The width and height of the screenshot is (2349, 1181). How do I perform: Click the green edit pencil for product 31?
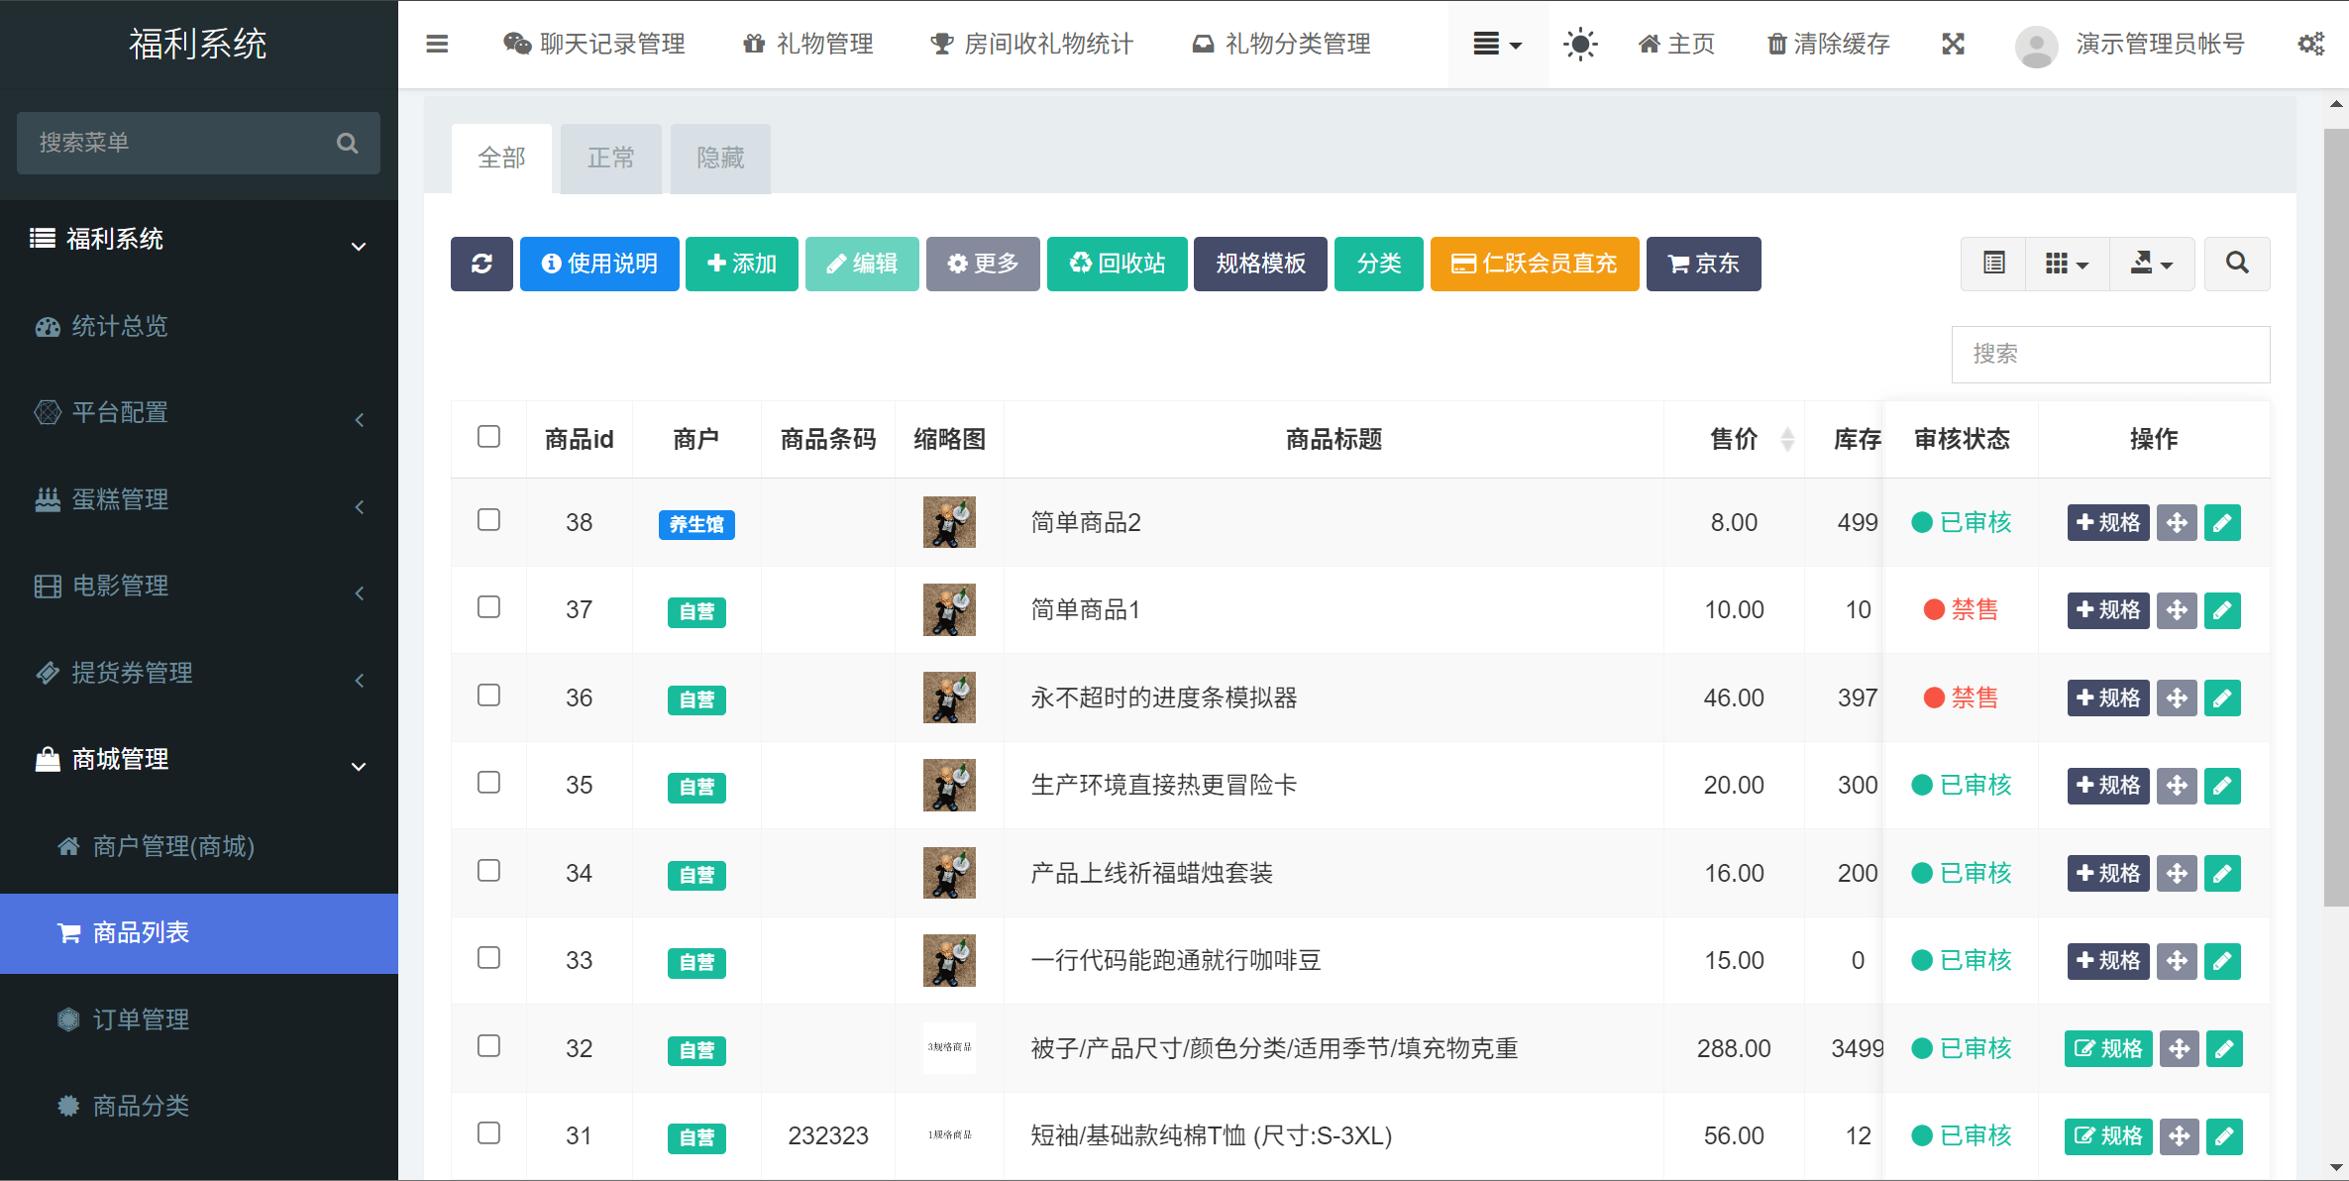coord(2224,1136)
